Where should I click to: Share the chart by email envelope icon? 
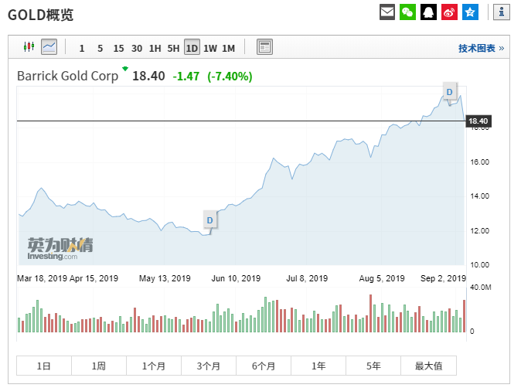(387, 12)
